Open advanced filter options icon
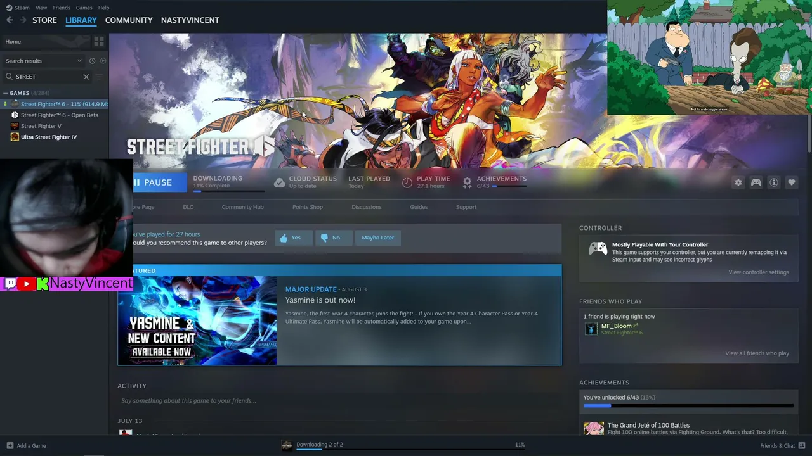The image size is (812, 456). coord(98,77)
